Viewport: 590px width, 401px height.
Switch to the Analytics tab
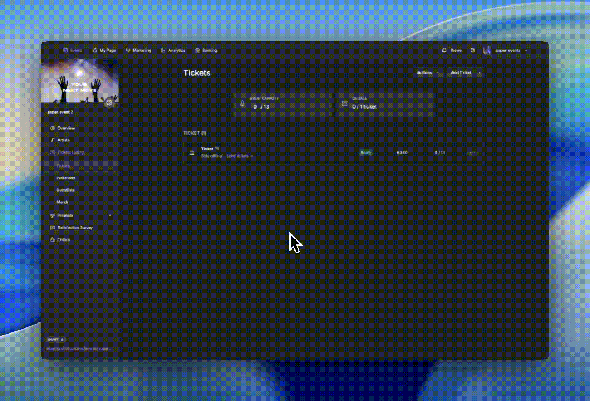click(x=173, y=51)
